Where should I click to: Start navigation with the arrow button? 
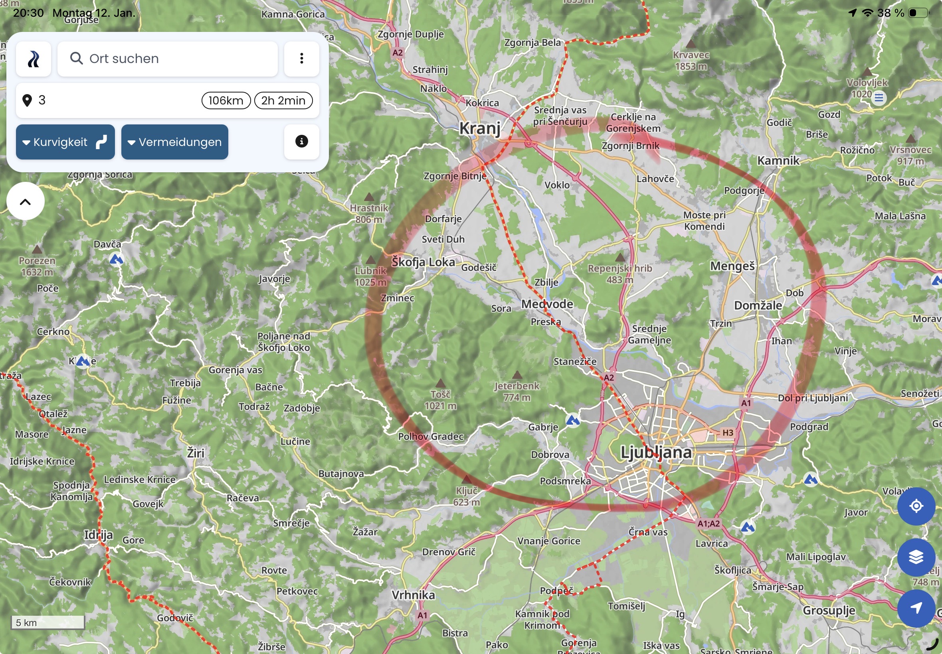click(x=916, y=608)
